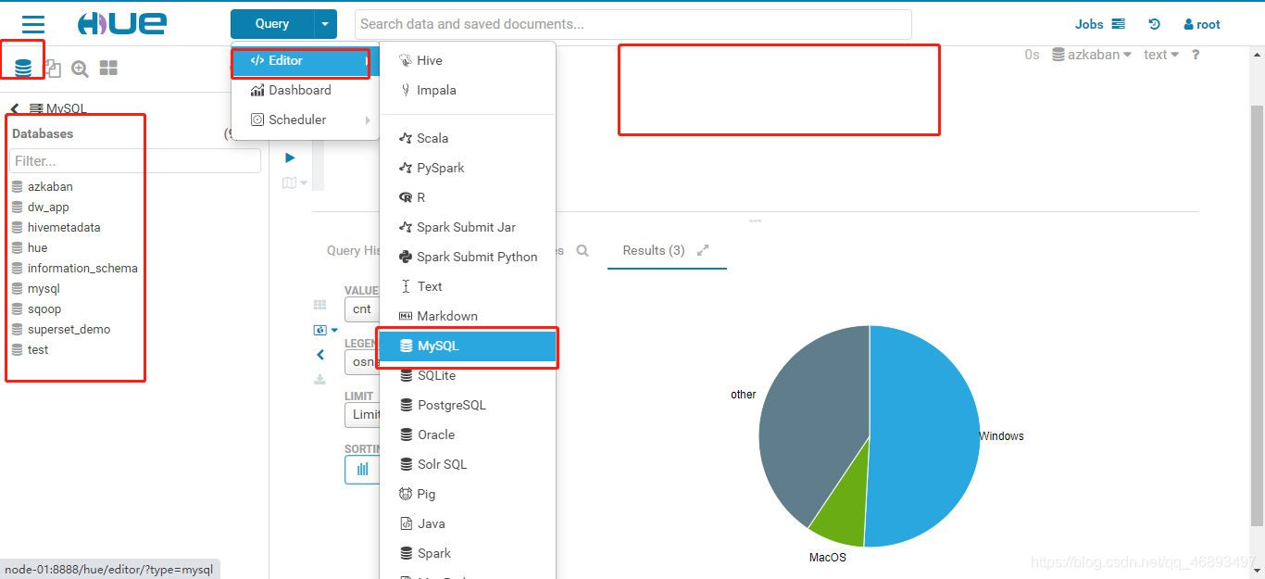Screen dimensions: 1265x579
Task: Open the LEGEND column selector
Action: point(362,362)
